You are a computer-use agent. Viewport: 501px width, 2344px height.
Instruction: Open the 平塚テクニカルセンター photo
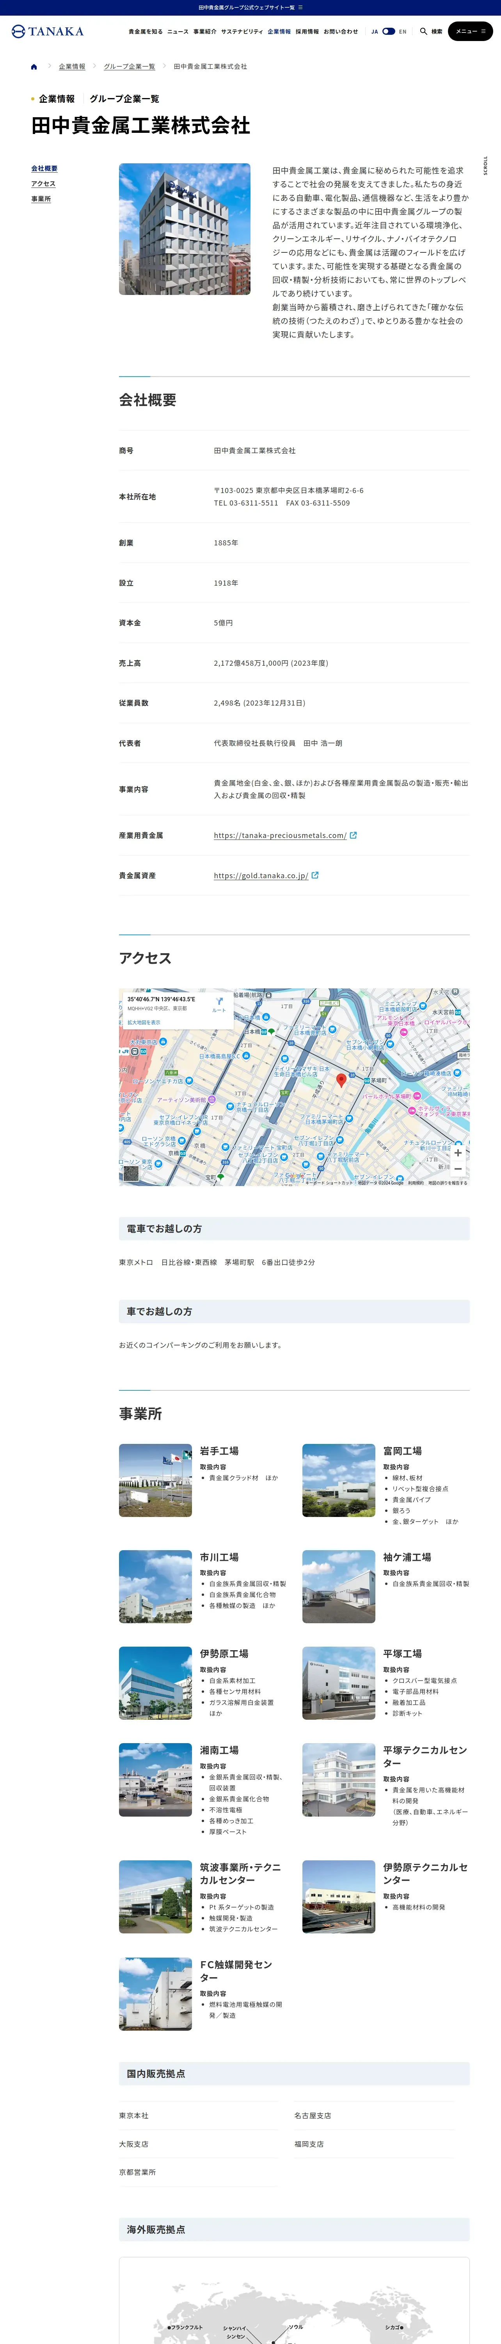pos(338,1780)
